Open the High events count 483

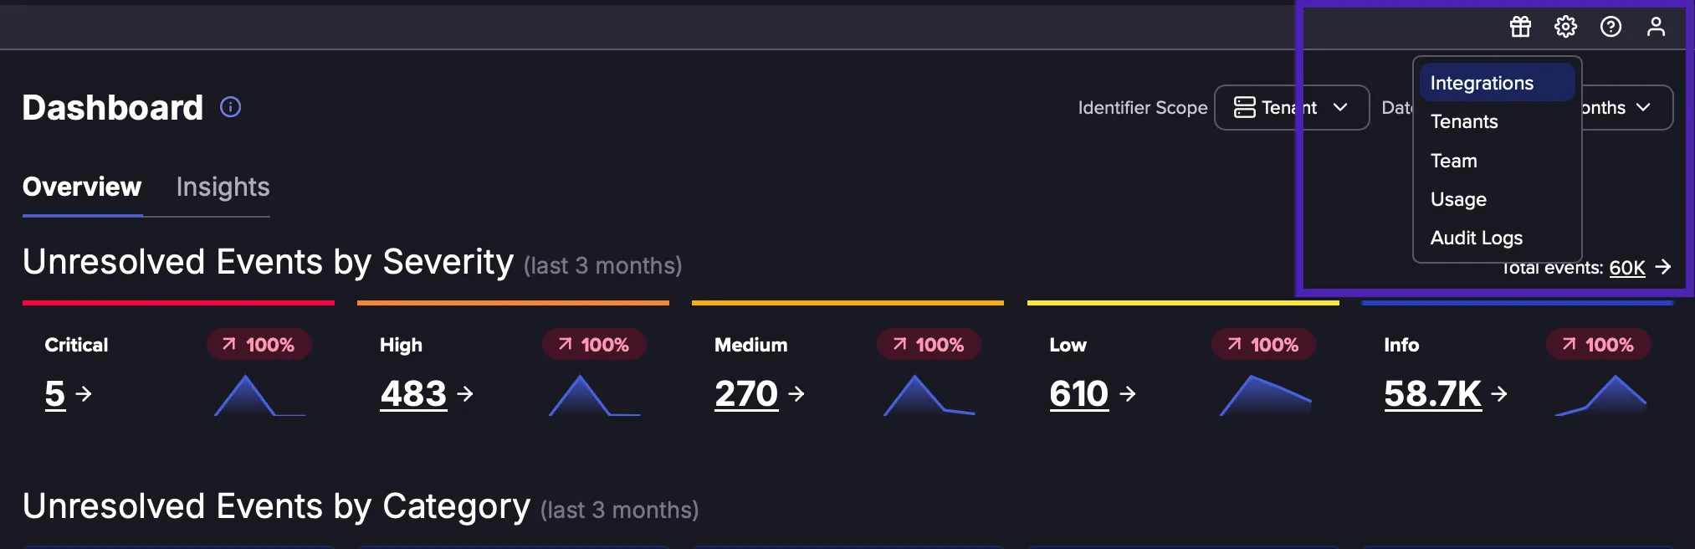[x=413, y=393]
